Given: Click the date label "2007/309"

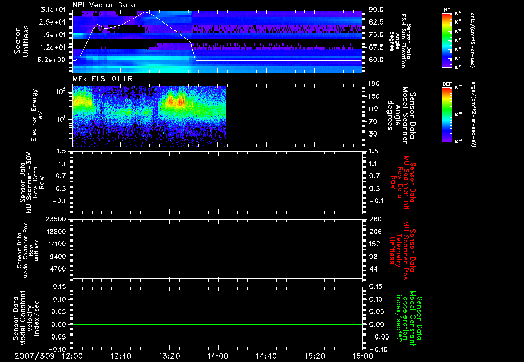Looking at the screenshot, I should 34,356.
